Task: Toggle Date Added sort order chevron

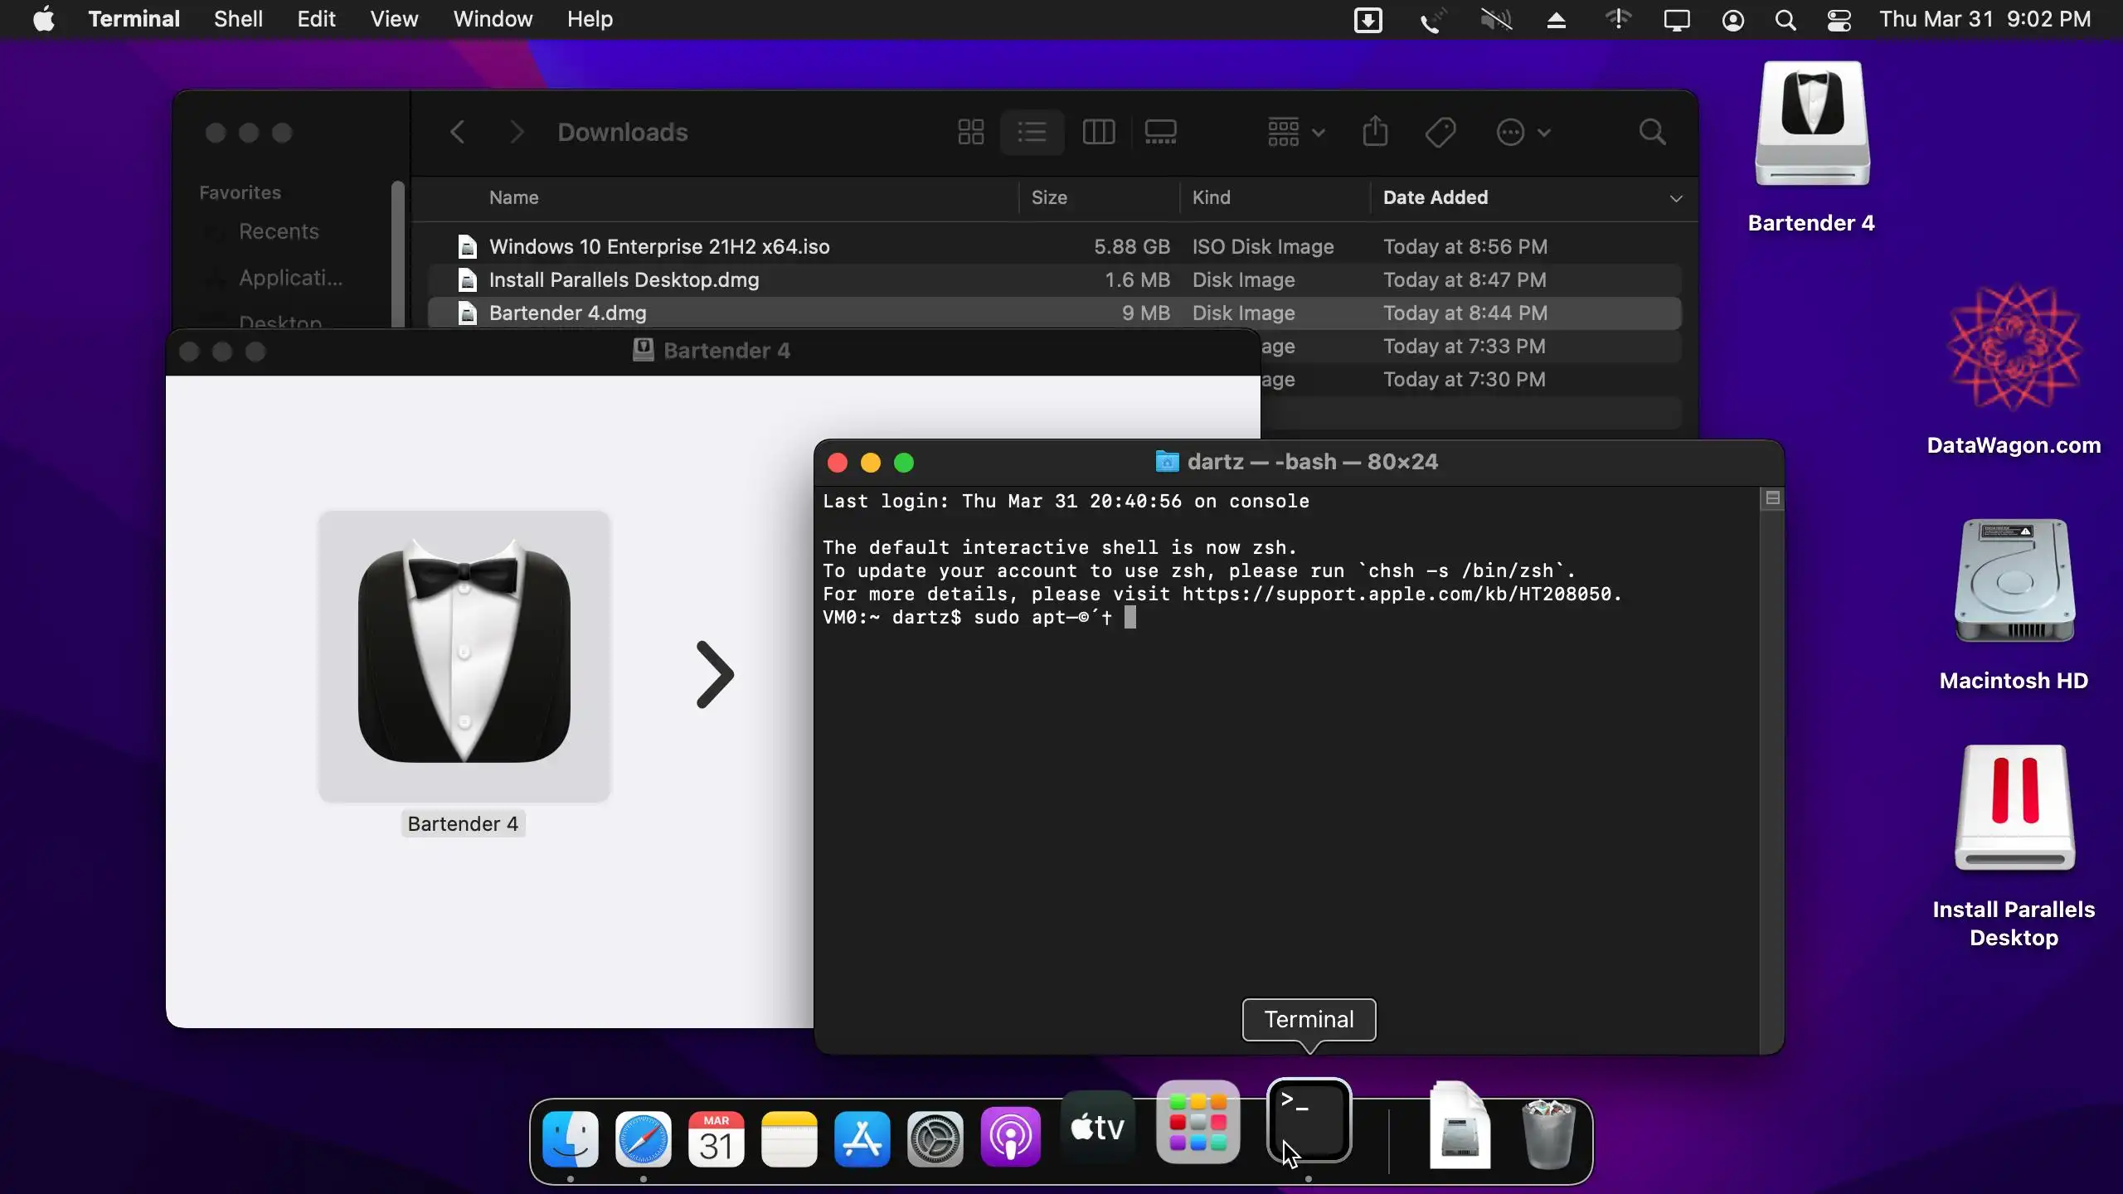Action: 1675,198
